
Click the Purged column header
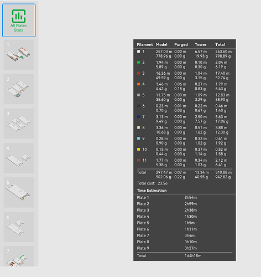pyautogui.click(x=181, y=45)
